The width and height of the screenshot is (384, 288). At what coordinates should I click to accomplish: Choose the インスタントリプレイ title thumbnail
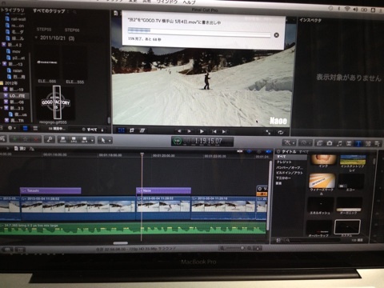click(353, 159)
